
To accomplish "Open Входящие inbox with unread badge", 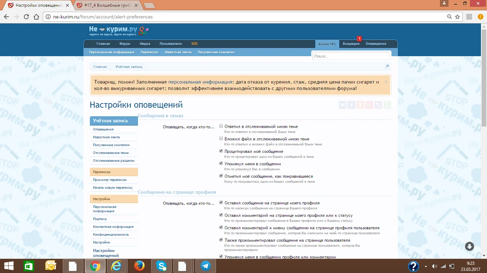I will click(x=351, y=44).
